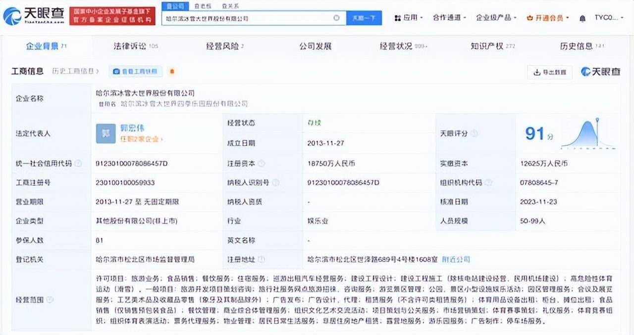Switch to the 经营状况 tab
Viewport: 634px width, 335px height.
click(403, 46)
